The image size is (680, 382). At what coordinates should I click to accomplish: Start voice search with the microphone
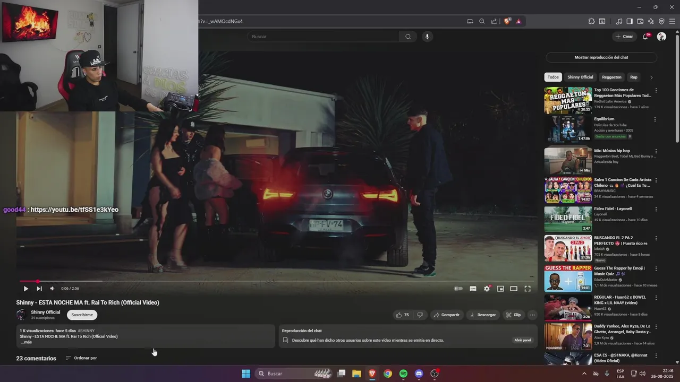427,37
